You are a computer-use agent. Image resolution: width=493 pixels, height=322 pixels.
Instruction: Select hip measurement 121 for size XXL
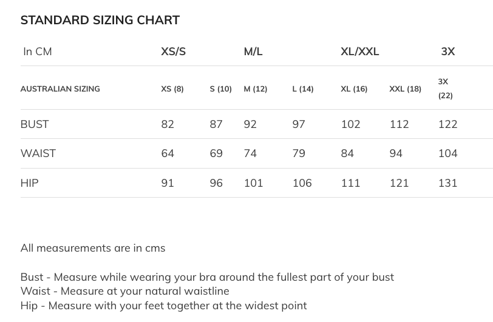coord(399,183)
